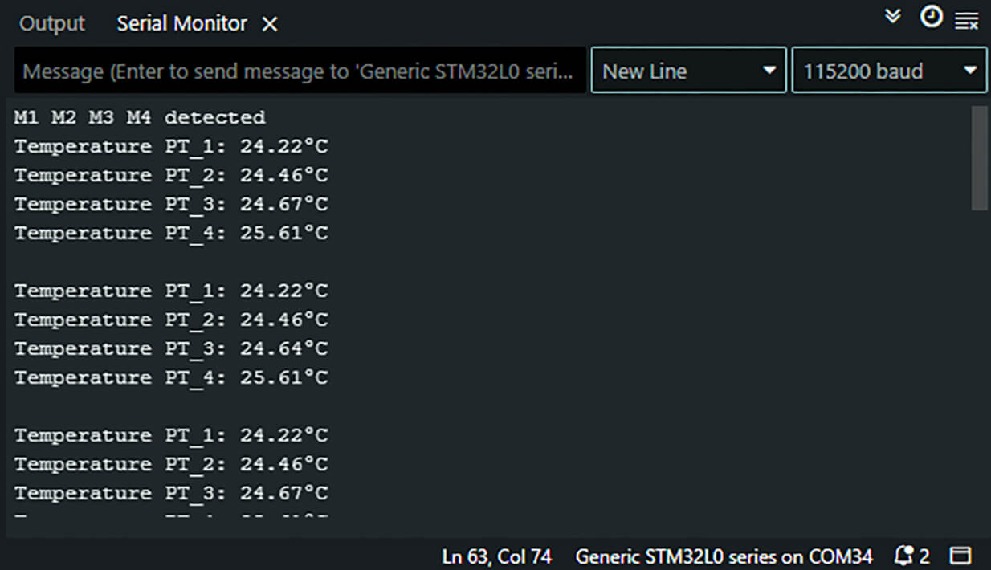
Task: Click the history clock icon above the output
Action: pos(932,18)
